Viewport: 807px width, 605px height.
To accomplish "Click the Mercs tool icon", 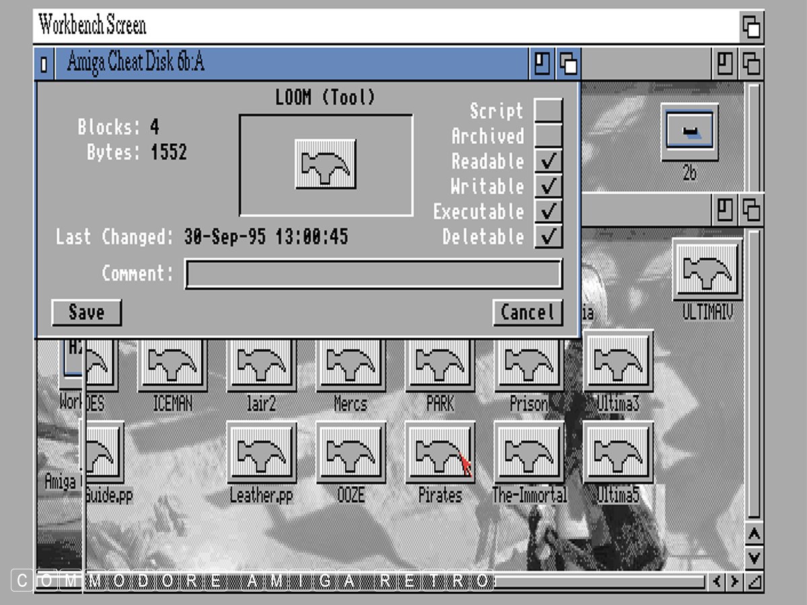I will 350,366.
